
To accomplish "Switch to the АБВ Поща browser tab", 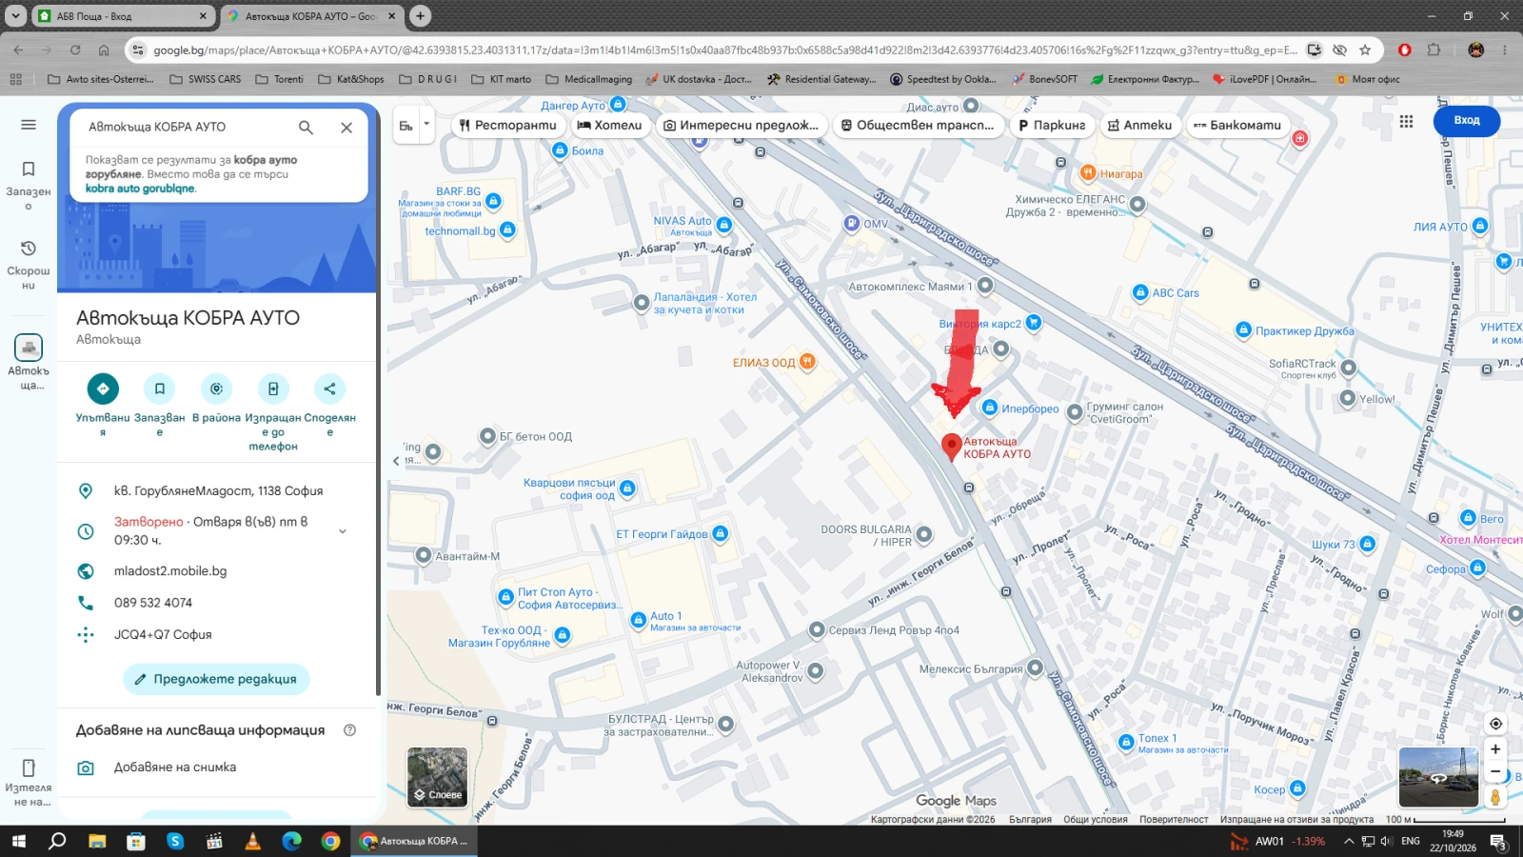I will click(122, 16).
